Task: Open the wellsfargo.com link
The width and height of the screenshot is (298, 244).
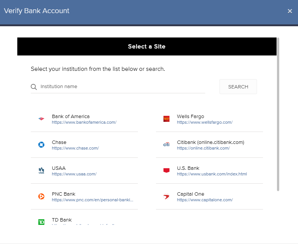Action: pos(205,122)
